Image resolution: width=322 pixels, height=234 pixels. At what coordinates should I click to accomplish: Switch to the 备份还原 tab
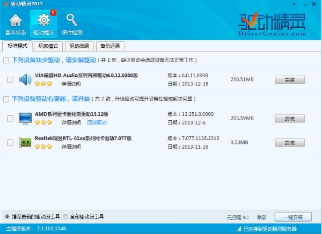click(110, 46)
